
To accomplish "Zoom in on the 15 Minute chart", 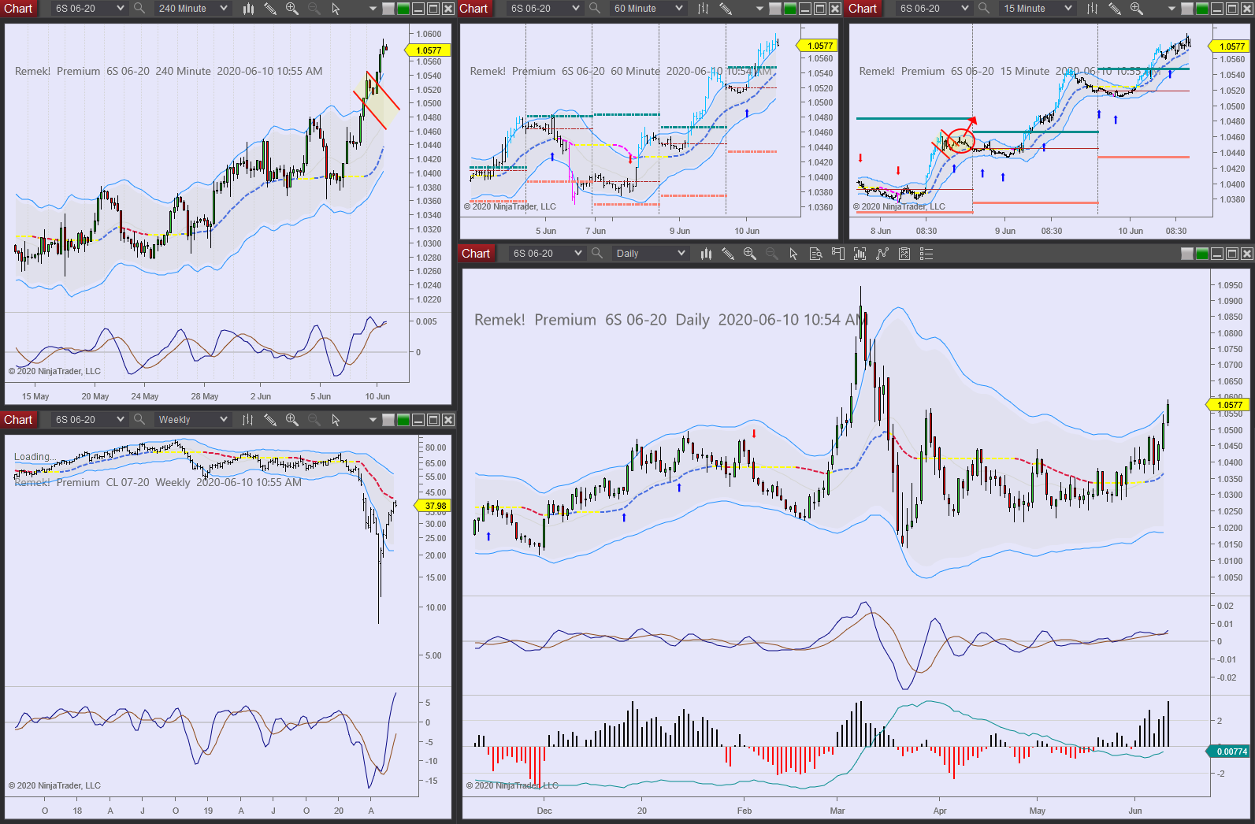I will [1137, 9].
